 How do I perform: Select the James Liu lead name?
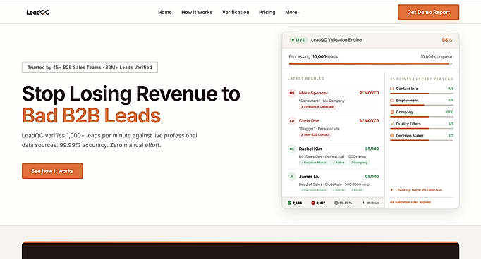click(309, 177)
